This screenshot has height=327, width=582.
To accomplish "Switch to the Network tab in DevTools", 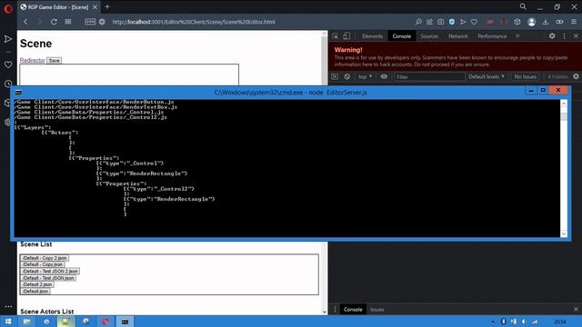I will click(458, 36).
